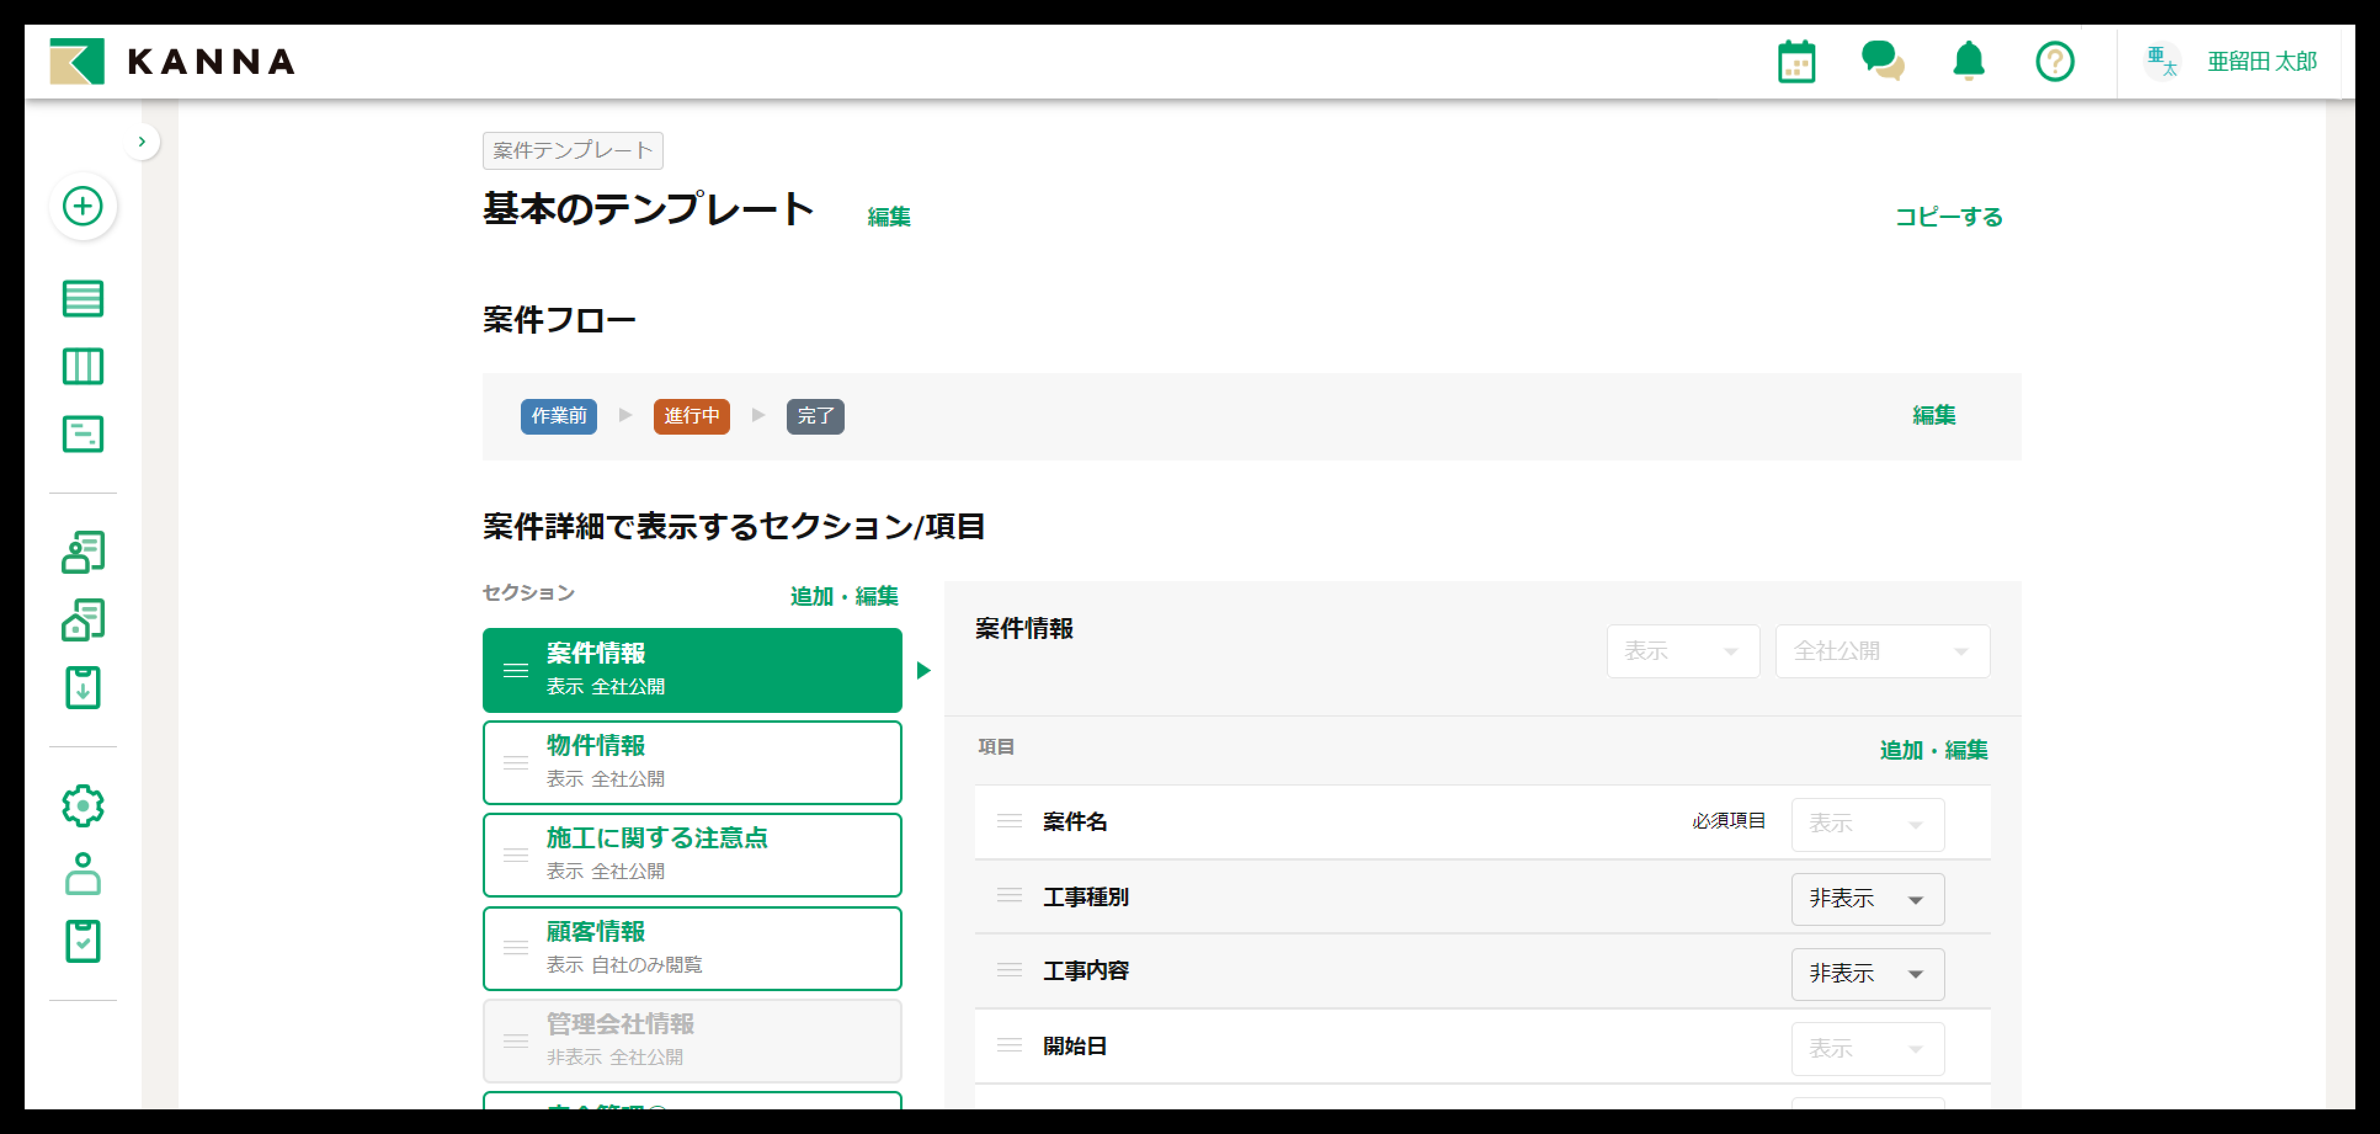Click the circular plus create icon
This screenshot has height=1134, width=2380.
(x=83, y=205)
